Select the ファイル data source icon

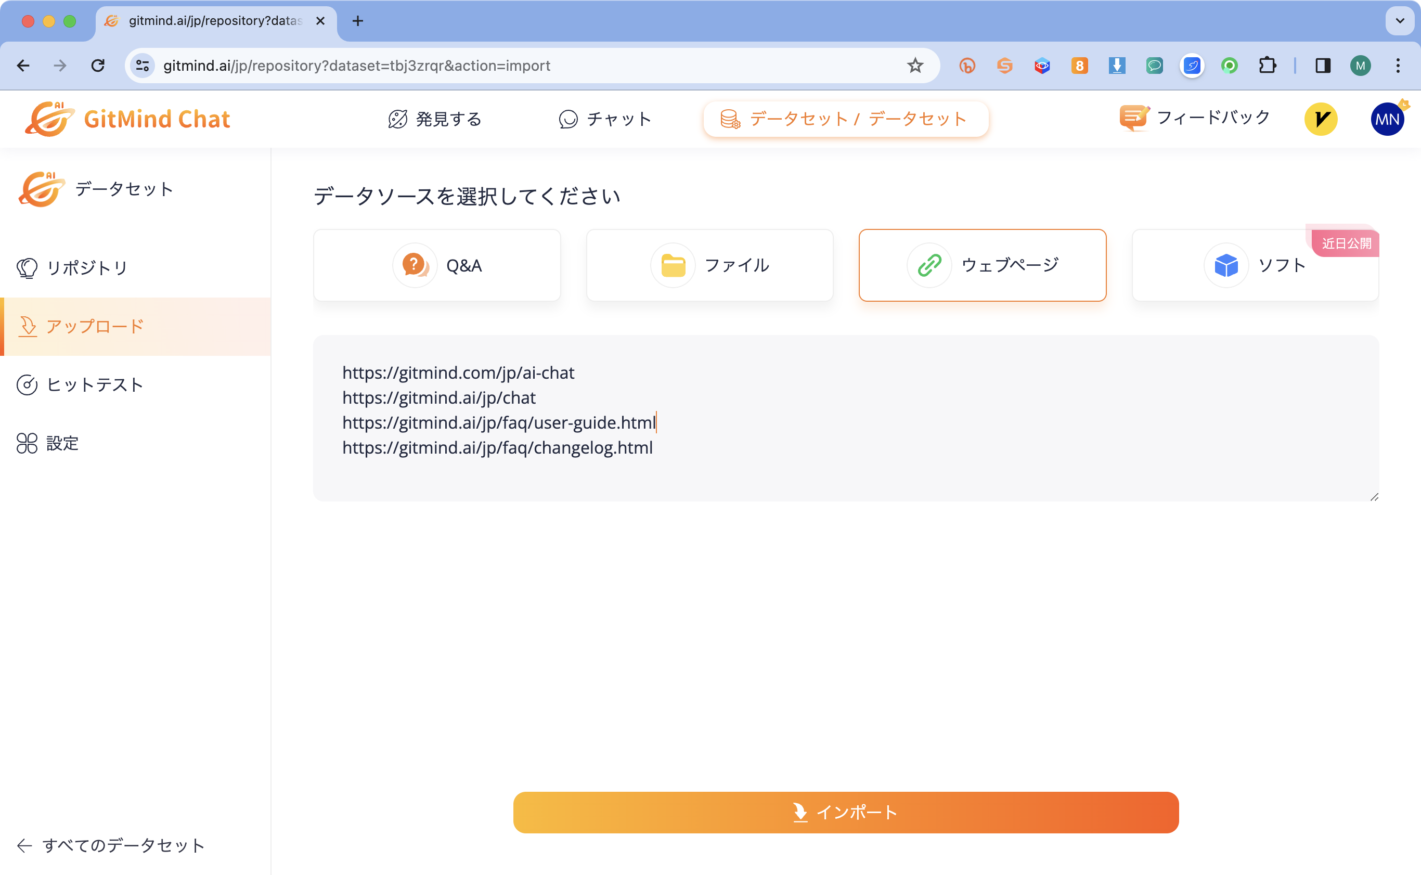[x=673, y=265]
